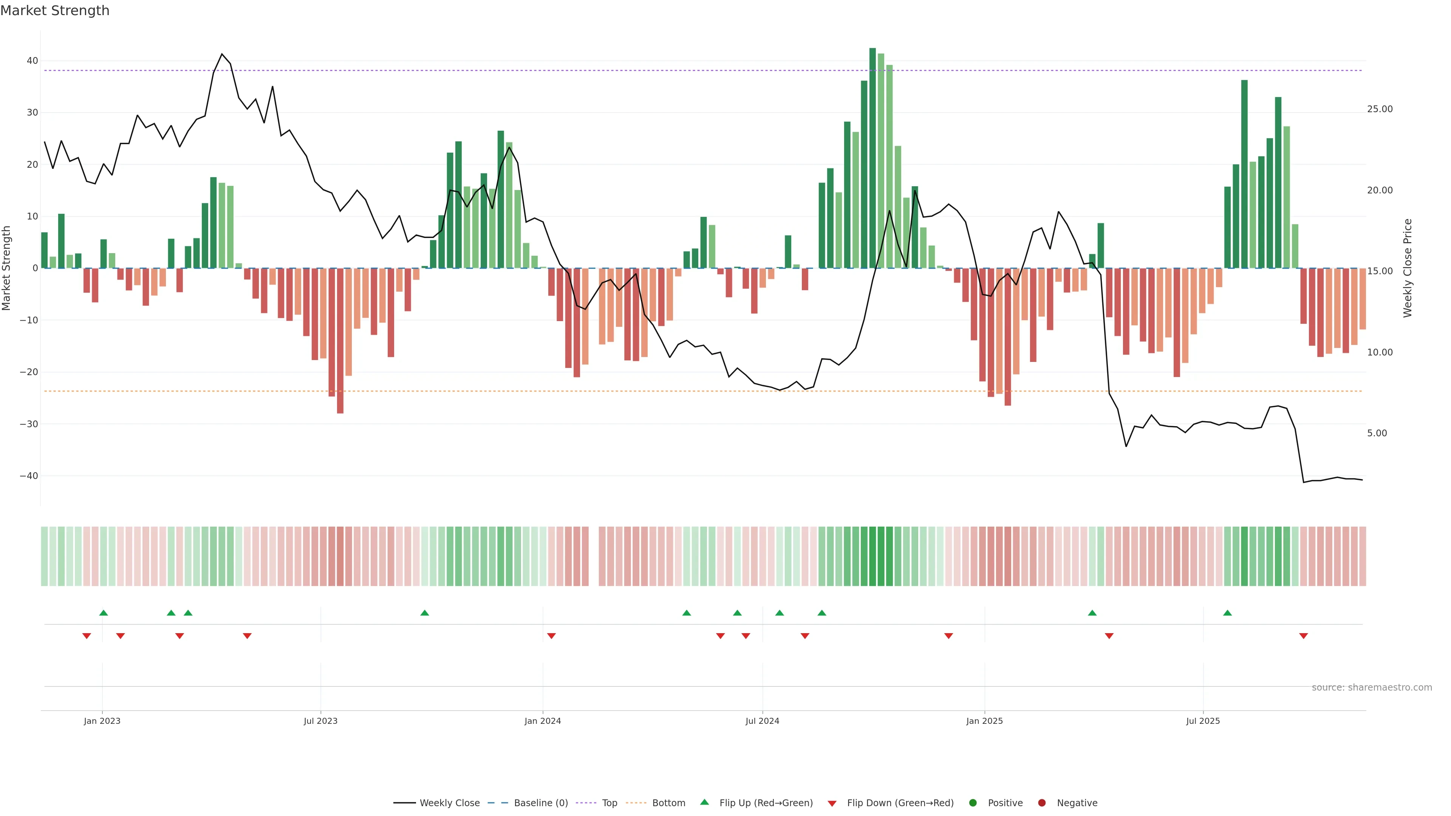Click the green Positive circle in legend
The width and height of the screenshot is (1451, 816).
973,803
